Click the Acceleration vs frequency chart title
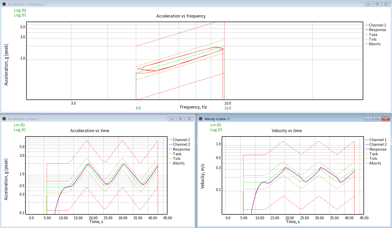Image resolution: width=392 pixels, height=228 pixels. click(181, 16)
